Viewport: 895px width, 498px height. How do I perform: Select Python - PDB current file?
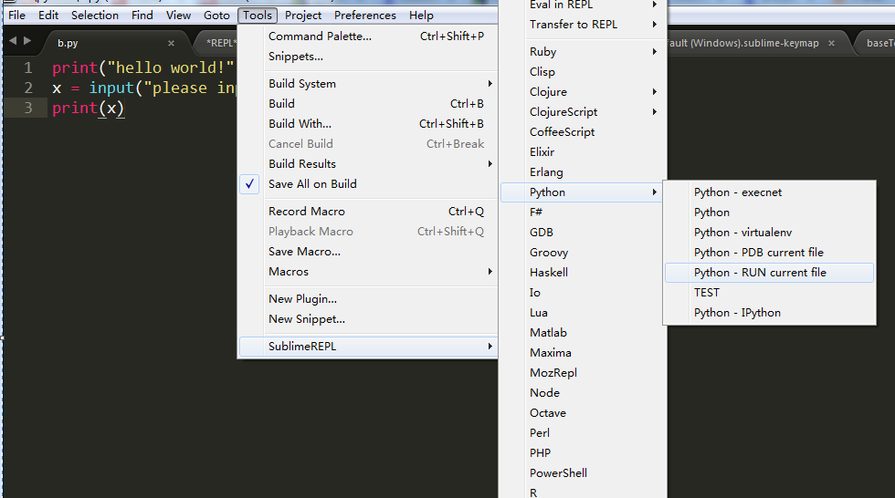coord(769,253)
